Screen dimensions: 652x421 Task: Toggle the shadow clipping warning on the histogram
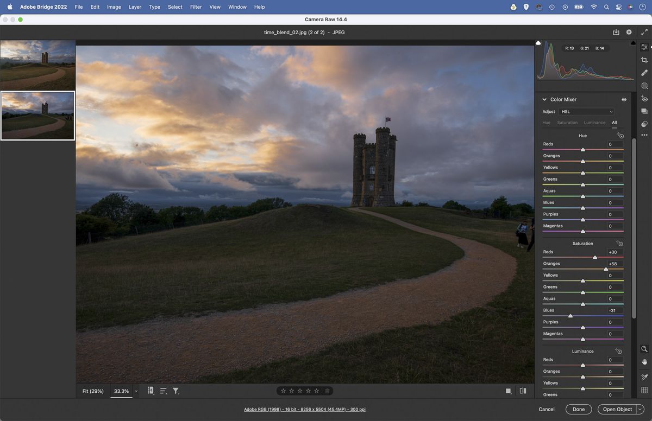[538, 42]
